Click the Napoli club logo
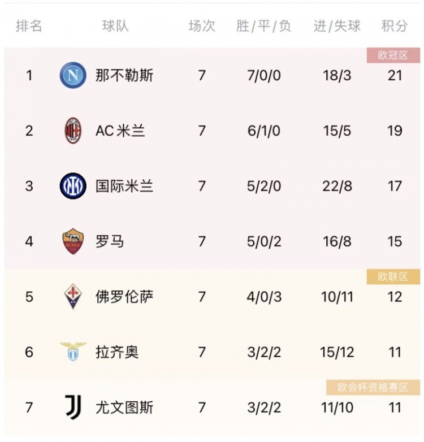The height and width of the screenshot is (442, 424). point(73,75)
